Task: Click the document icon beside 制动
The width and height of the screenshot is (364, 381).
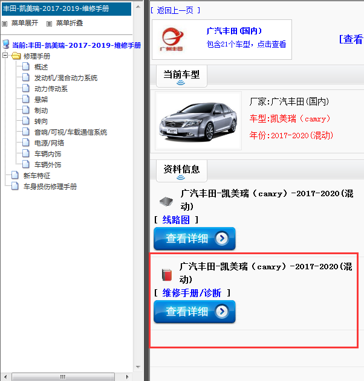Action: pyautogui.click(x=26, y=110)
